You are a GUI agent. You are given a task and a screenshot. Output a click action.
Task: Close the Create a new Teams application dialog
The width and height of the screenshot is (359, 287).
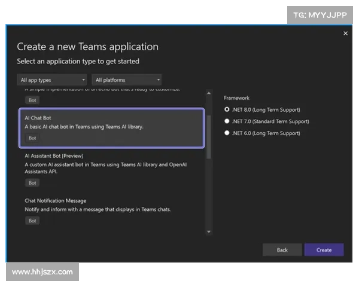tap(345, 33)
